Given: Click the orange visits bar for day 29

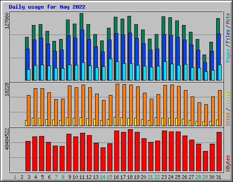Looking at the screenshot, I should pyautogui.click(x=206, y=115).
